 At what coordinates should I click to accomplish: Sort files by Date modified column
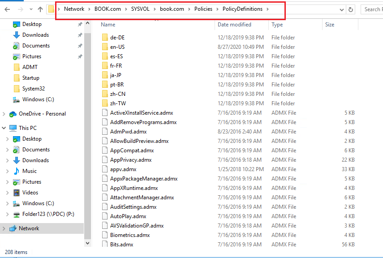coord(234,25)
